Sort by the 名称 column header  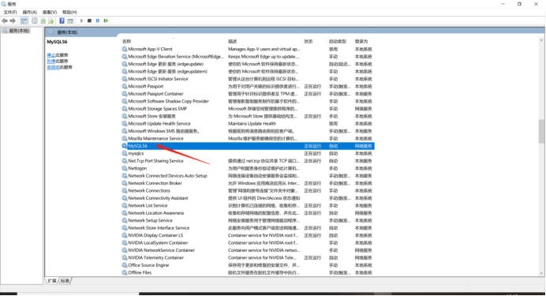pyautogui.click(x=126, y=41)
